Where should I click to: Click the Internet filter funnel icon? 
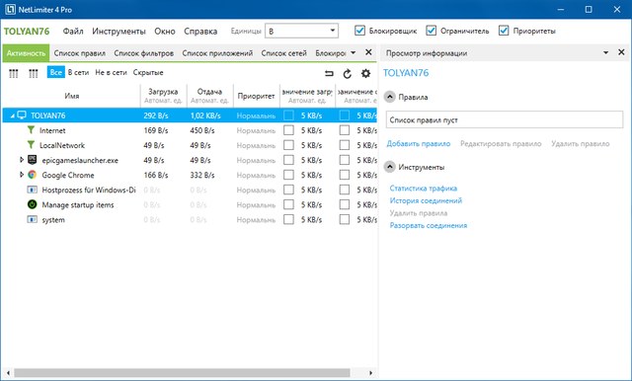[31, 129]
